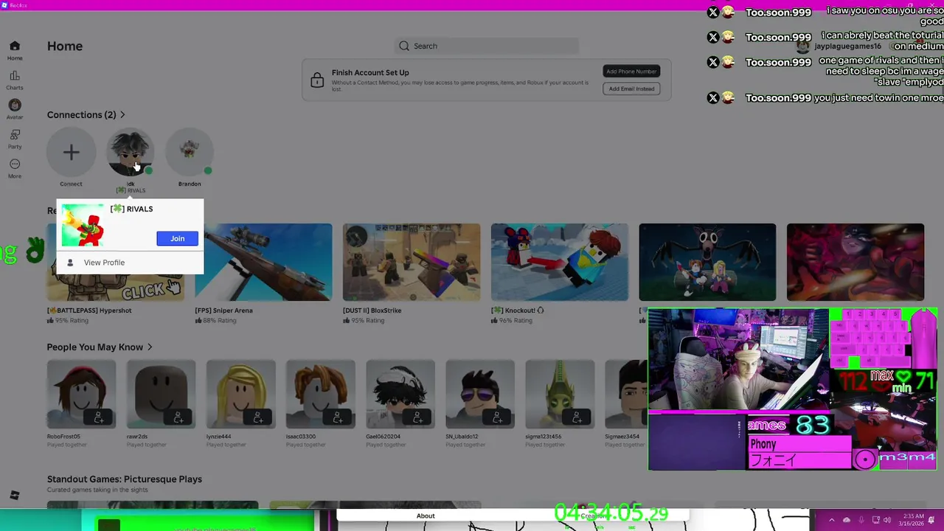The width and height of the screenshot is (944, 531).
Task: Click the Connect plus circle
Action: click(71, 153)
